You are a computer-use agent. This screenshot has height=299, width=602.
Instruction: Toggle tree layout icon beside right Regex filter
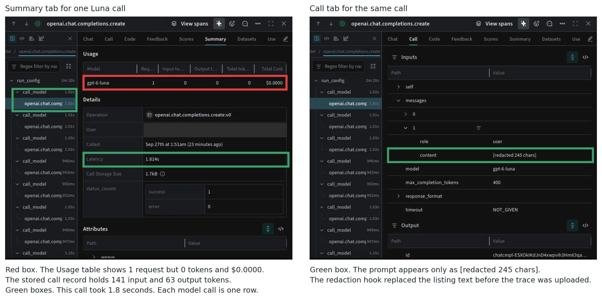(x=373, y=66)
